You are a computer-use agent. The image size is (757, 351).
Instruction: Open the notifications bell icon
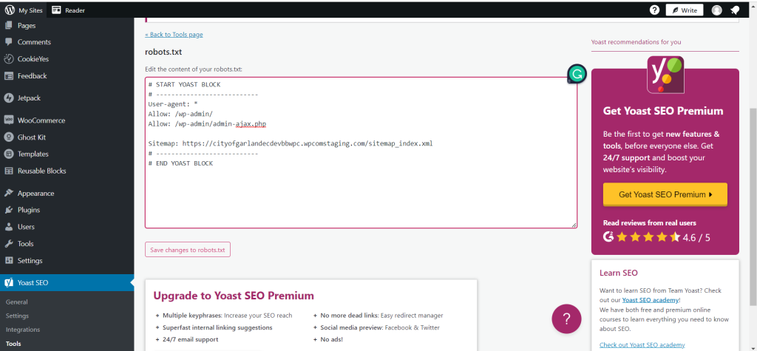coord(736,10)
